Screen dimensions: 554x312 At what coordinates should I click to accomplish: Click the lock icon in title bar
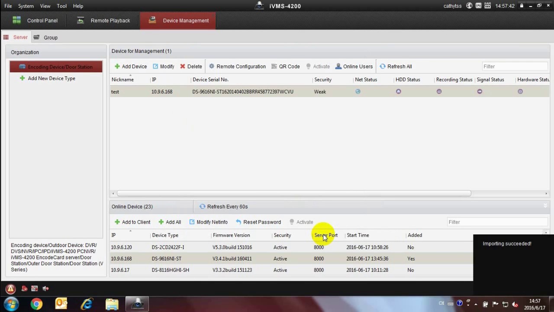pyautogui.click(x=522, y=6)
